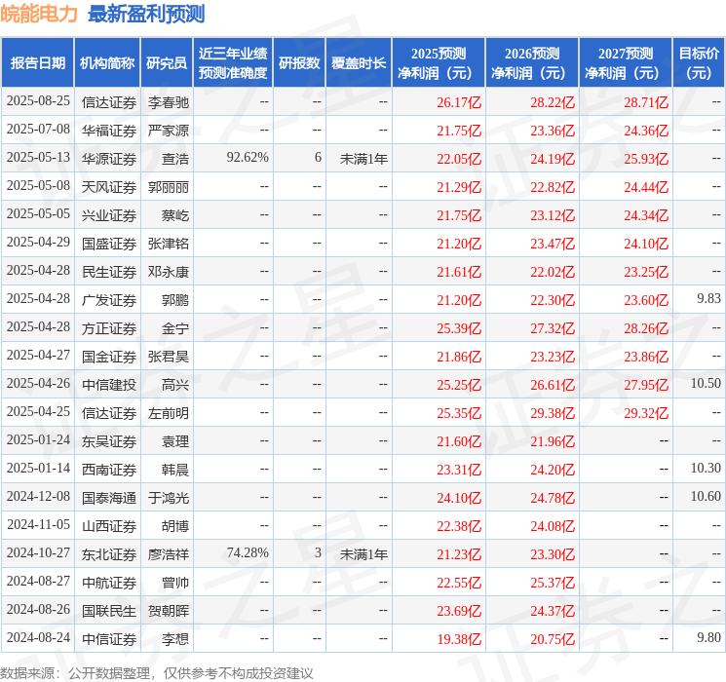Viewport: 726px width, 682px height.
Task: Select analyst name 张君昊
Action: click(168, 357)
